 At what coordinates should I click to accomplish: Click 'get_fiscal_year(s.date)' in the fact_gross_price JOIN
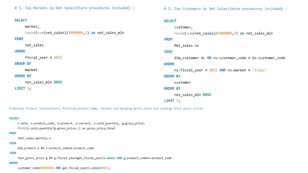tap(97, 158)
